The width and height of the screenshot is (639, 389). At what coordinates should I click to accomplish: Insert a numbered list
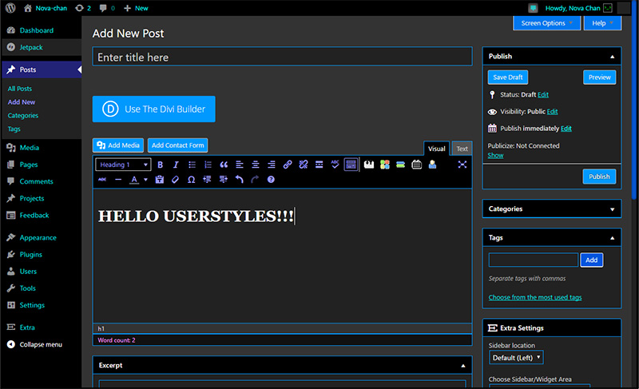208,165
